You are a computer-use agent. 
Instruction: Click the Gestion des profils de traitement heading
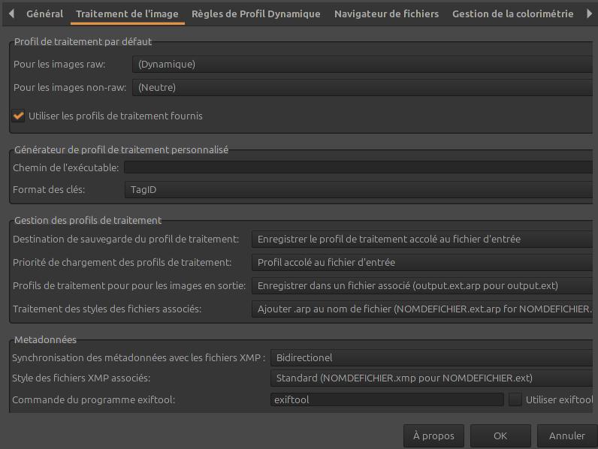pos(88,220)
